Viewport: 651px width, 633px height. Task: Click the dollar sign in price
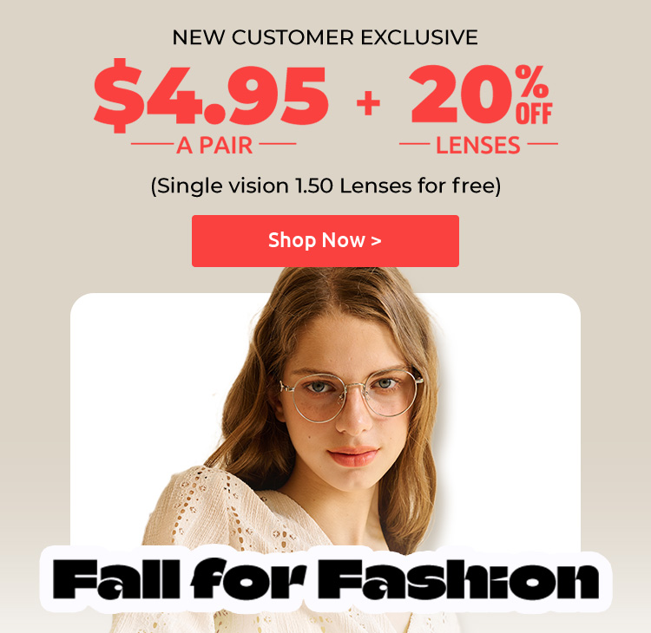click(x=118, y=96)
